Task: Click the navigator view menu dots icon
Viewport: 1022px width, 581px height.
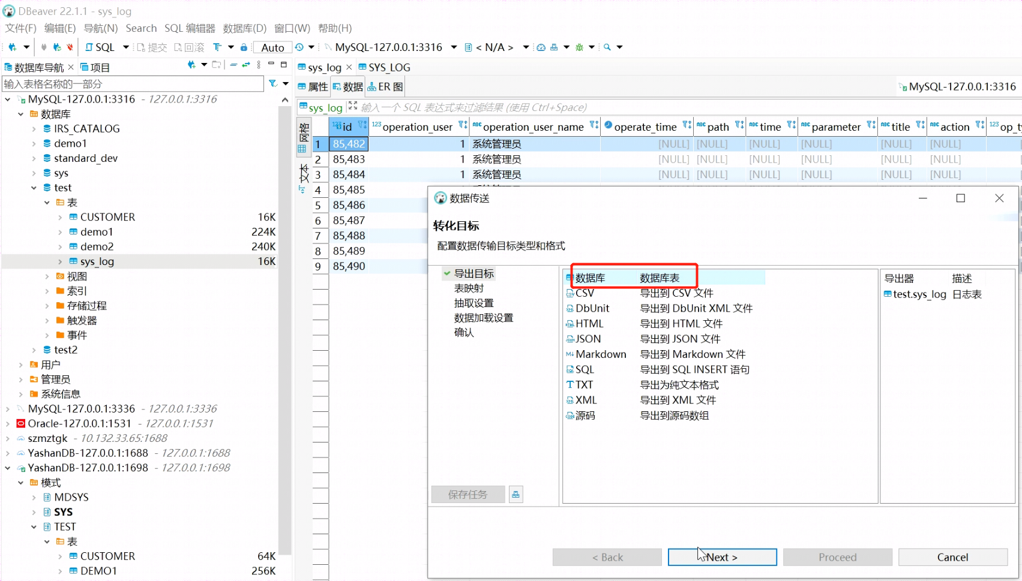Action: (259, 65)
